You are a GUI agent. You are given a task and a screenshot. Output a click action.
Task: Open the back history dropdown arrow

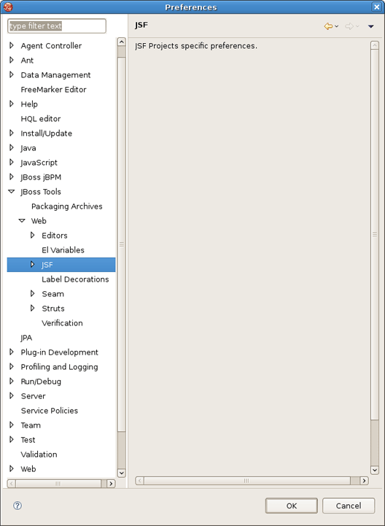tap(337, 26)
